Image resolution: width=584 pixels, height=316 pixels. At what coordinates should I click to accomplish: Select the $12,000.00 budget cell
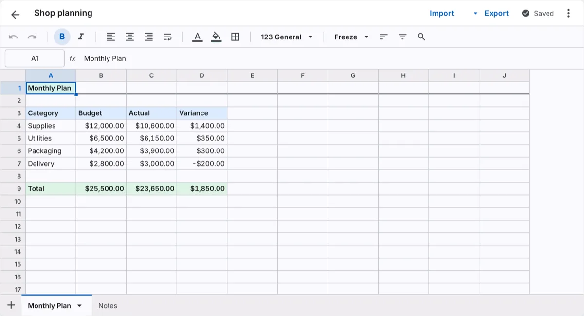point(101,126)
